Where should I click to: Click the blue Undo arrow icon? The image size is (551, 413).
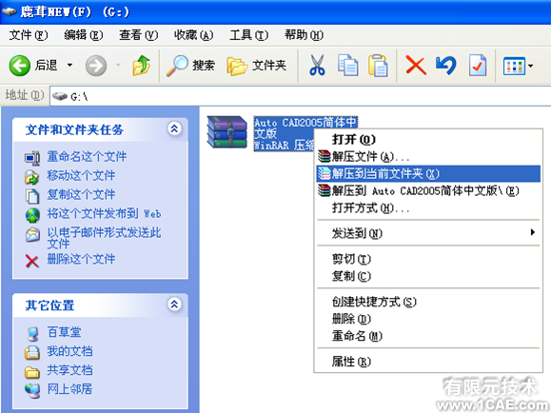pos(446,66)
